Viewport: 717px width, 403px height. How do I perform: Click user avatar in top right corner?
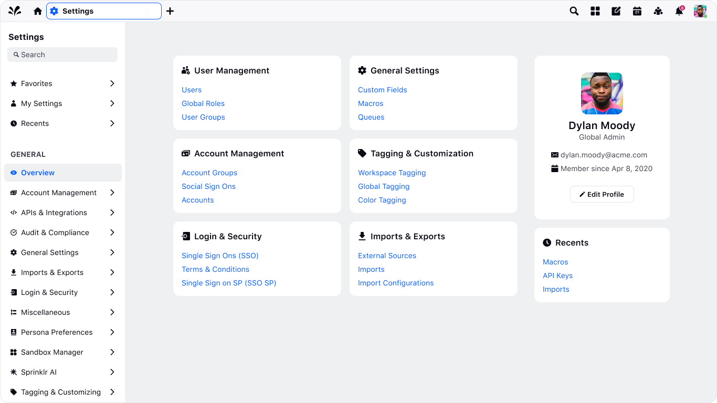700,11
